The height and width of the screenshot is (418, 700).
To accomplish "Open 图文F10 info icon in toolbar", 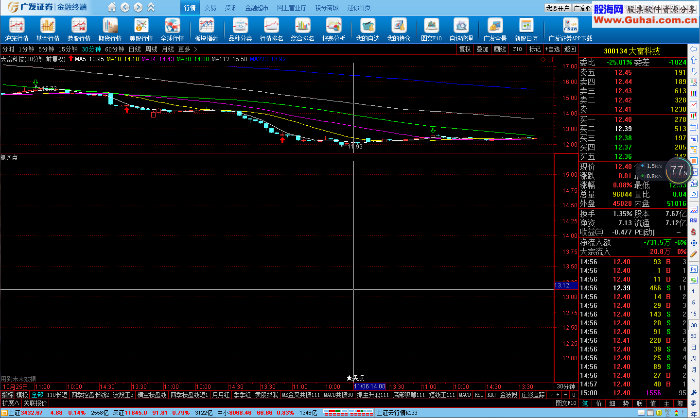I will (431, 30).
